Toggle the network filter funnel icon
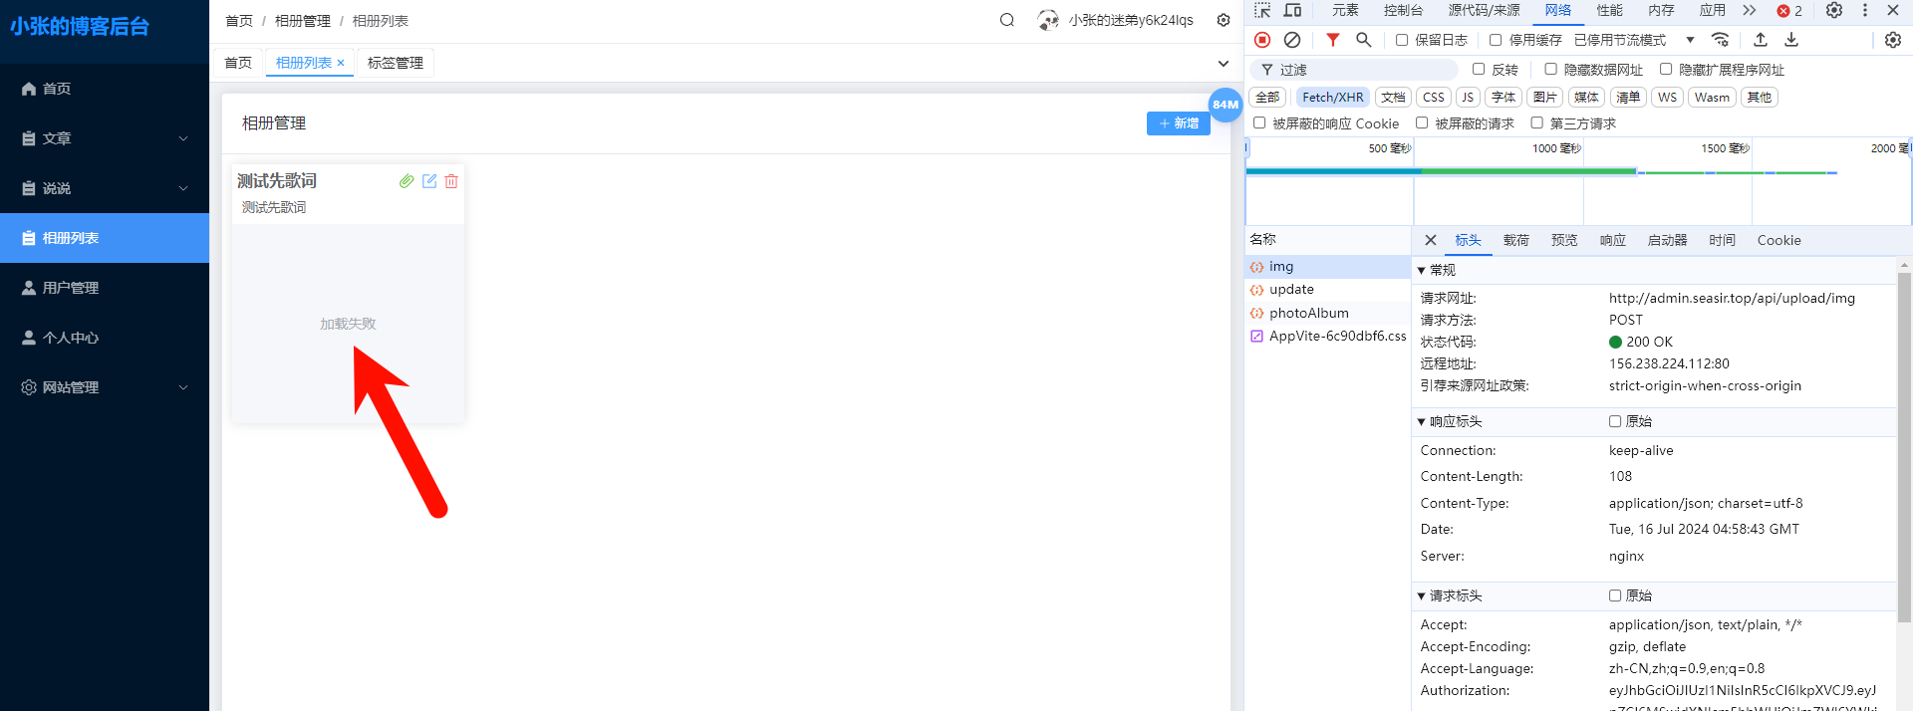 1333,40
